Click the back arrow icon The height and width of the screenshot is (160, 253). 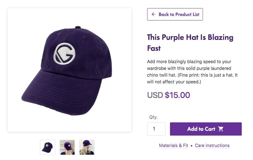(154, 14)
